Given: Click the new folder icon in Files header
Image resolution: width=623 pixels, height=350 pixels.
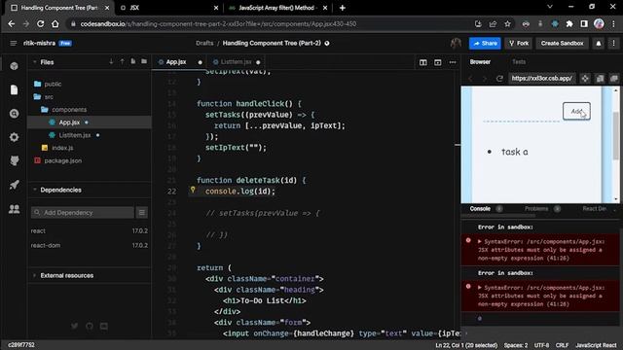Looking at the screenshot, I should pos(143,61).
